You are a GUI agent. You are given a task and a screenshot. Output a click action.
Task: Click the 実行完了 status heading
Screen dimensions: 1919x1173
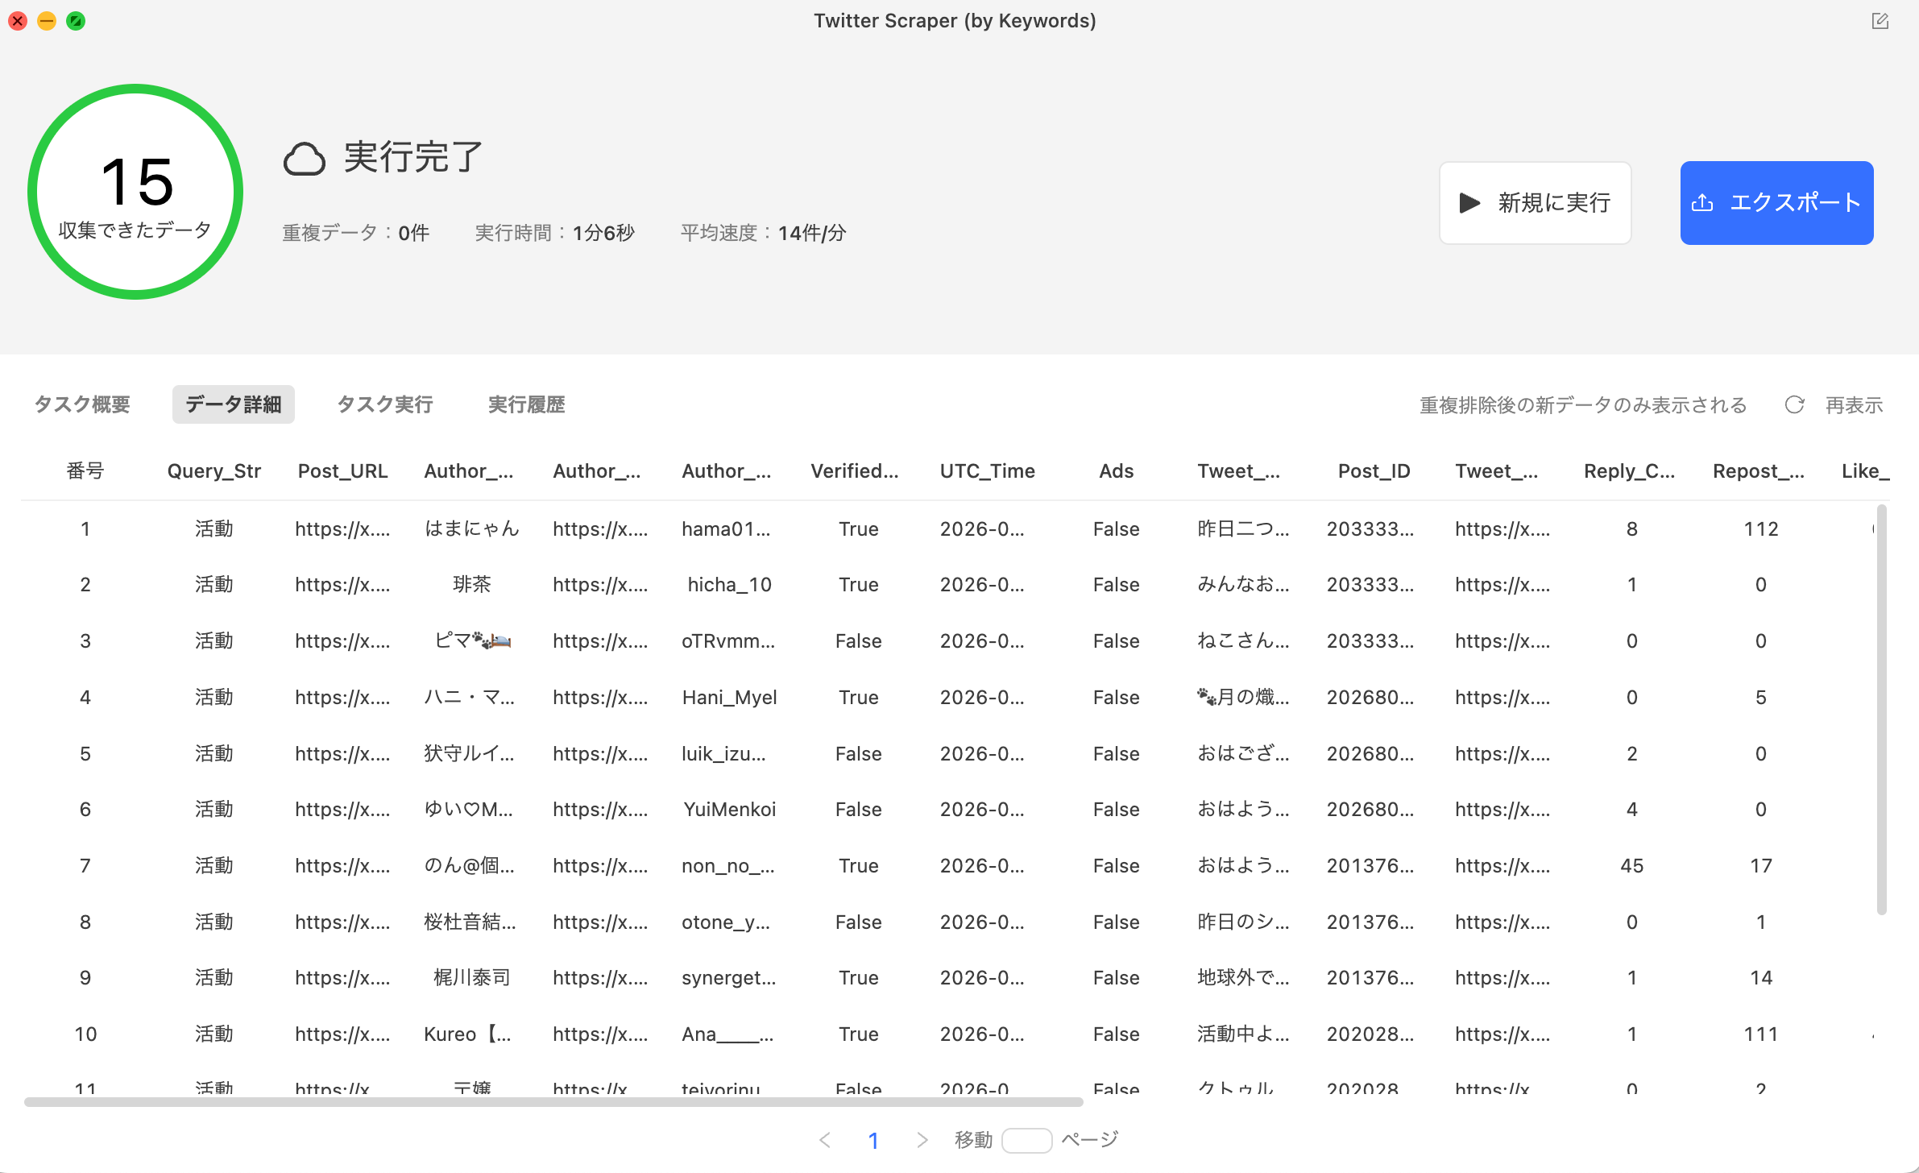pyautogui.click(x=413, y=157)
